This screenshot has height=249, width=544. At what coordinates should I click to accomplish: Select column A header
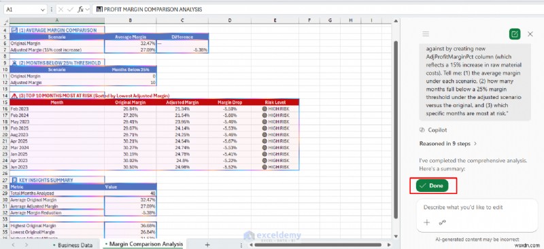pyautogui.click(x=57, y=20)
